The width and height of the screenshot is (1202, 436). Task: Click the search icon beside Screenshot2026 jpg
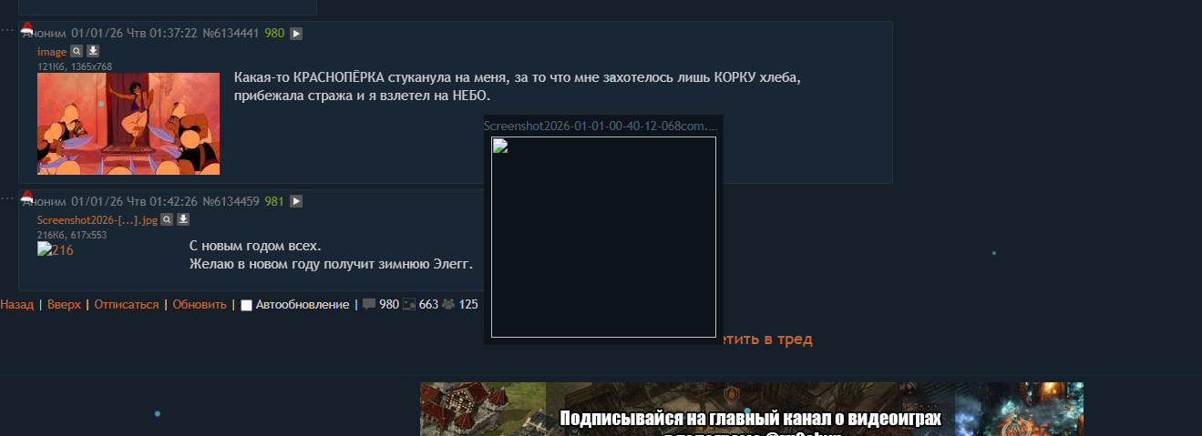click(x=167, y=219)
